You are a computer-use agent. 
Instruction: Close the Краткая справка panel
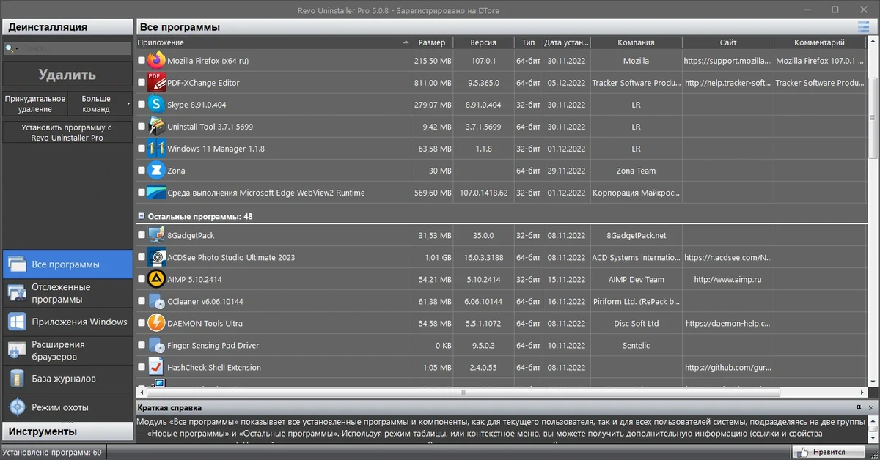point(870,407)
